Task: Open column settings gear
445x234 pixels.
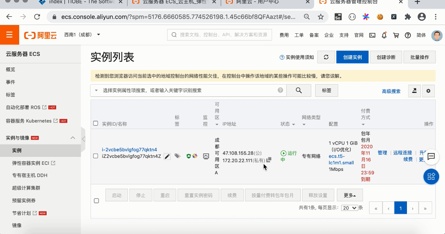Action: click(428, 91)
